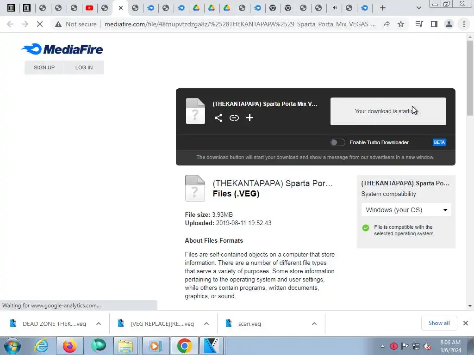Open the Chrome side panel
Viewport: 474px width, 355px height.
[434, 24]
